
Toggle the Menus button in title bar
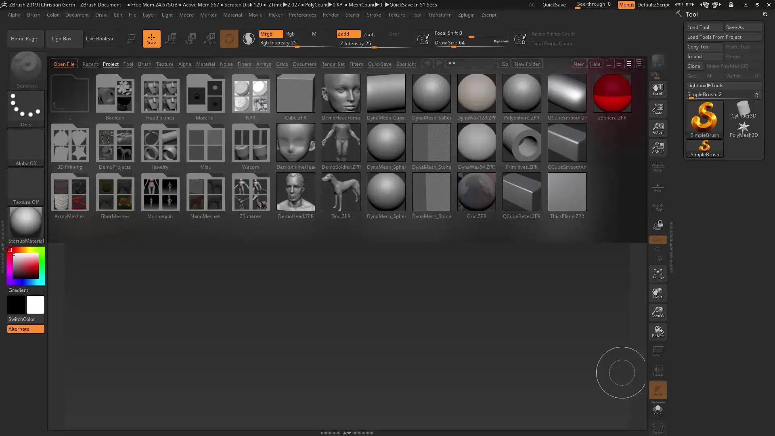click(626, 5)
